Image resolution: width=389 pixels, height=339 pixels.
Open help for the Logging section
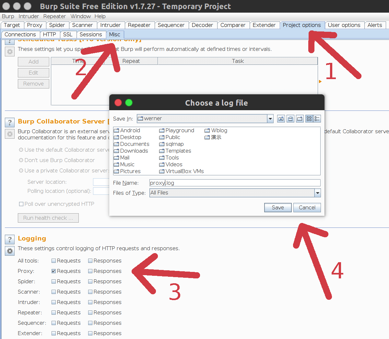pyautogui.click(x=10, y=240)
